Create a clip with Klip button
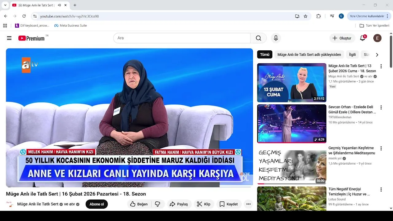This screenshot has width=393, height=221. pos(204,204)
